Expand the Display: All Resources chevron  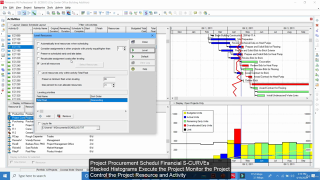point(11,103)
